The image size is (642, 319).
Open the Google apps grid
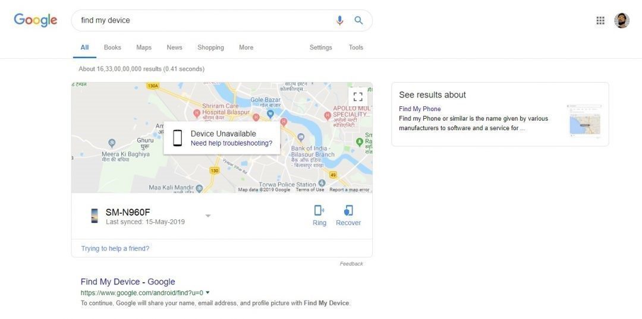[600, 21]
